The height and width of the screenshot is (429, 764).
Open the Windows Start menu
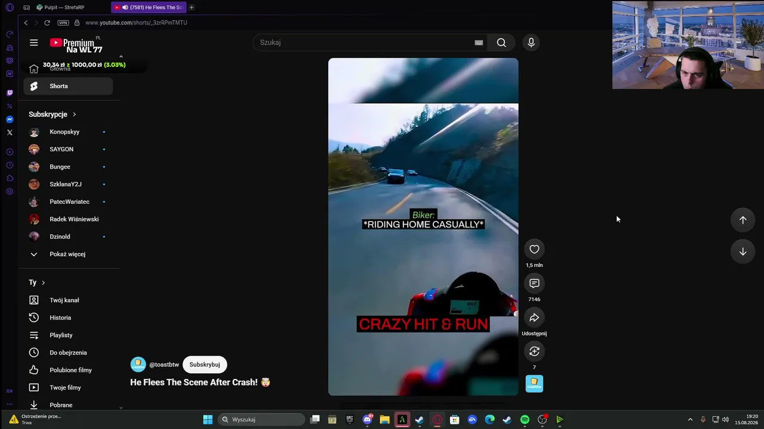(x=208, y=419)
